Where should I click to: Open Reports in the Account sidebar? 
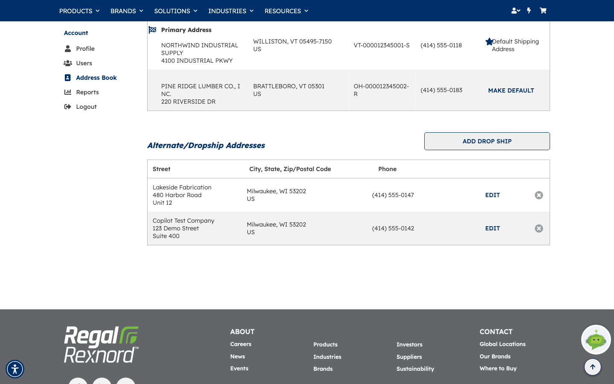pos(87,92)
